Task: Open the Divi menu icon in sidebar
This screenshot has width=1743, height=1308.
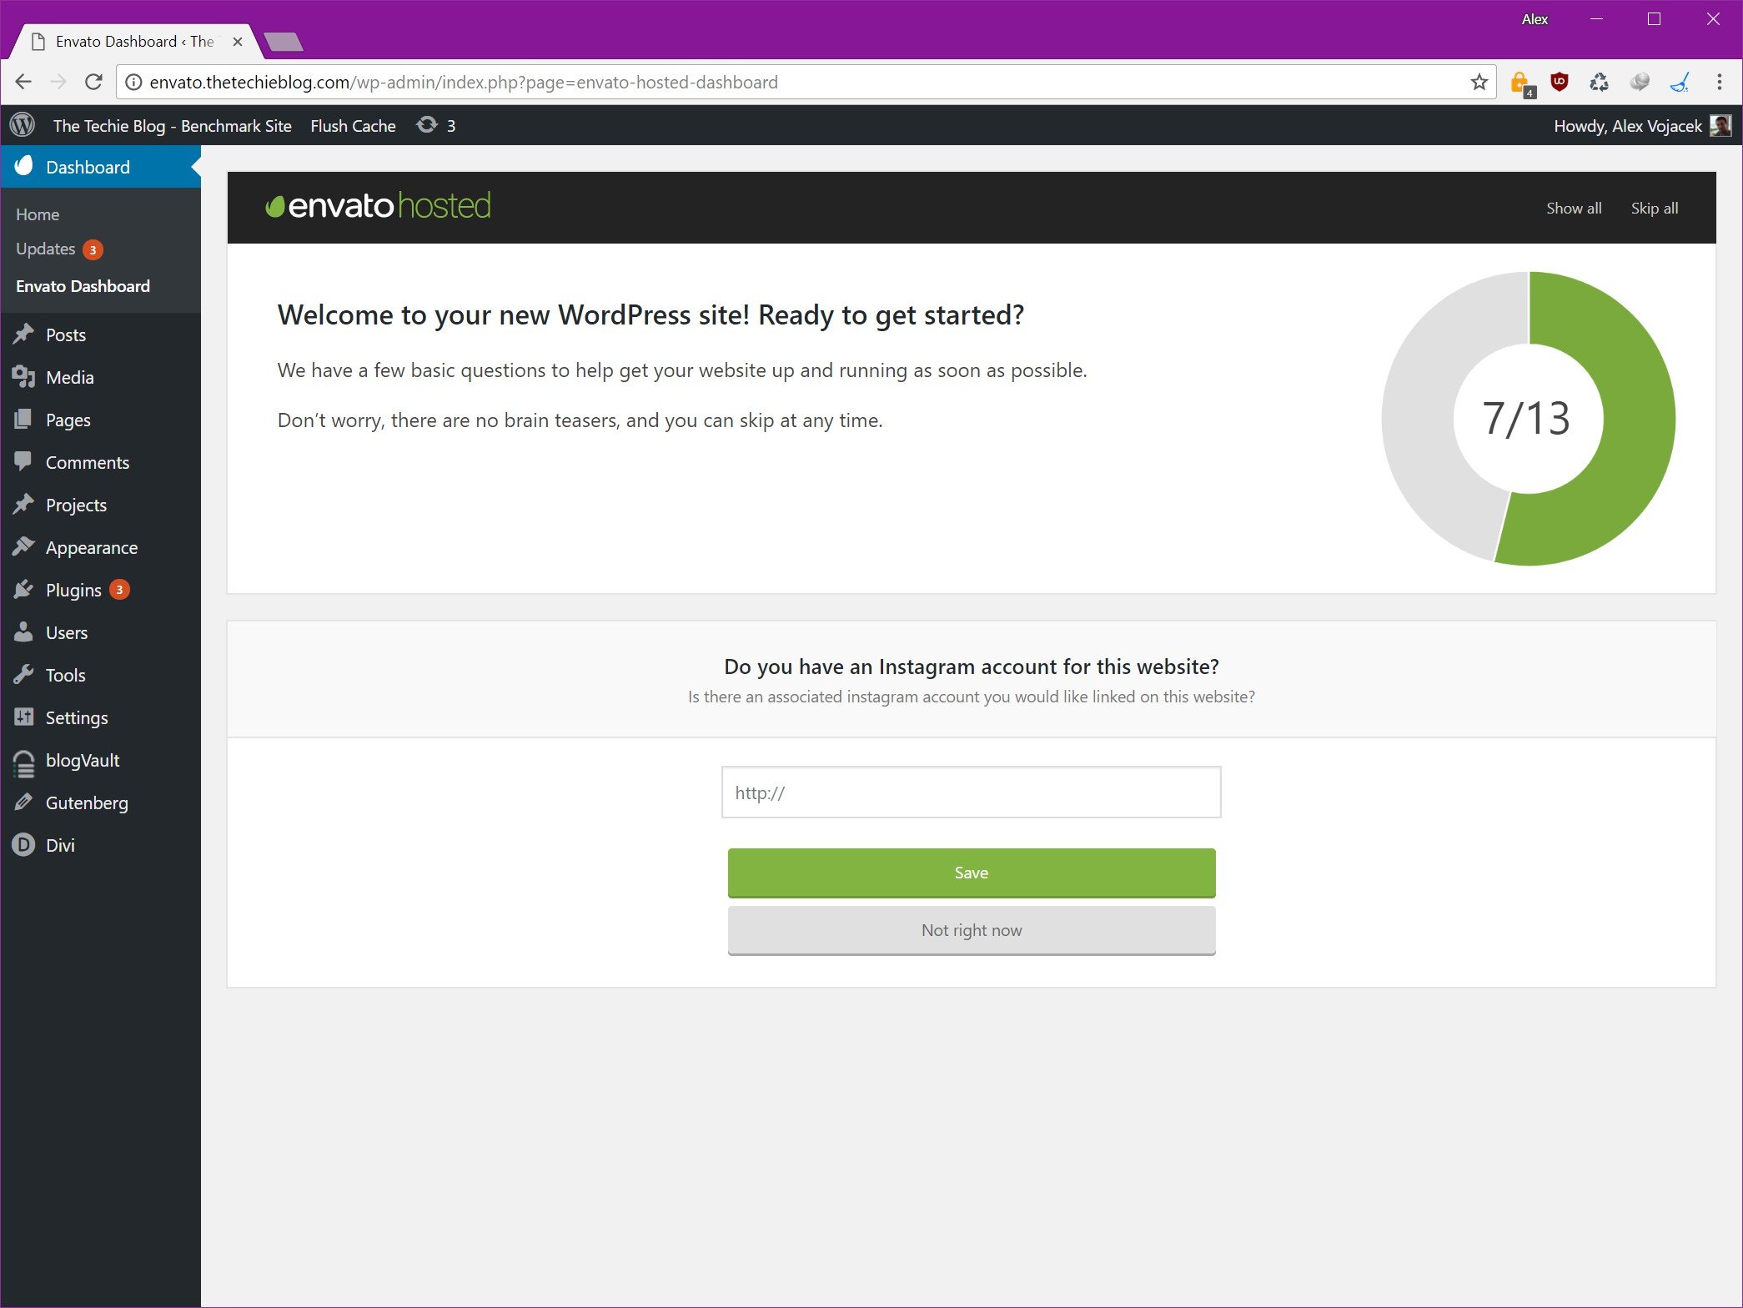Action: [x=23, y=845]
